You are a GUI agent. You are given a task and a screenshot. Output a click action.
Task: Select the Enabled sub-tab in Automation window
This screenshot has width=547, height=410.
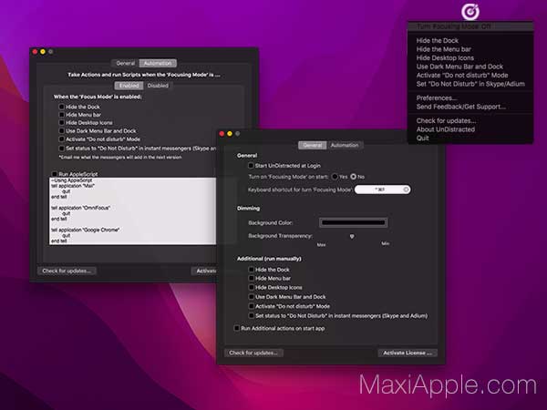(x=129, y=86)
